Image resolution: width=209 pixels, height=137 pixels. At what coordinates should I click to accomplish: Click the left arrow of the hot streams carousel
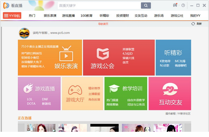tap(21, 128)
